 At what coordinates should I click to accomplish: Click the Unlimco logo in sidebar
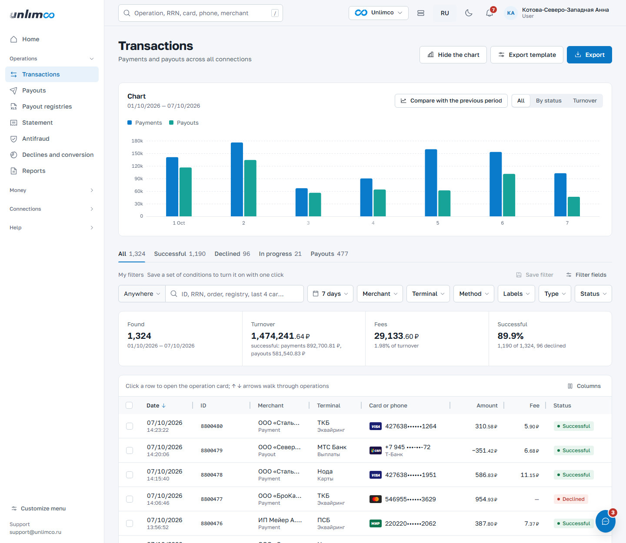pyautogui.click(x=32, y=15)
